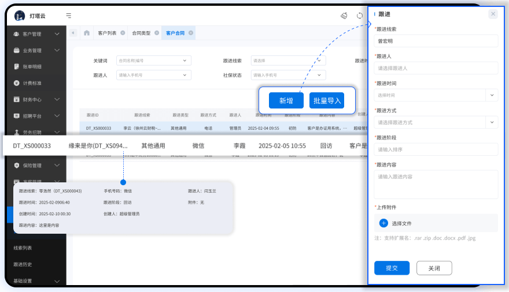Switch to the 合同类型 tab

tap(141, 33)
